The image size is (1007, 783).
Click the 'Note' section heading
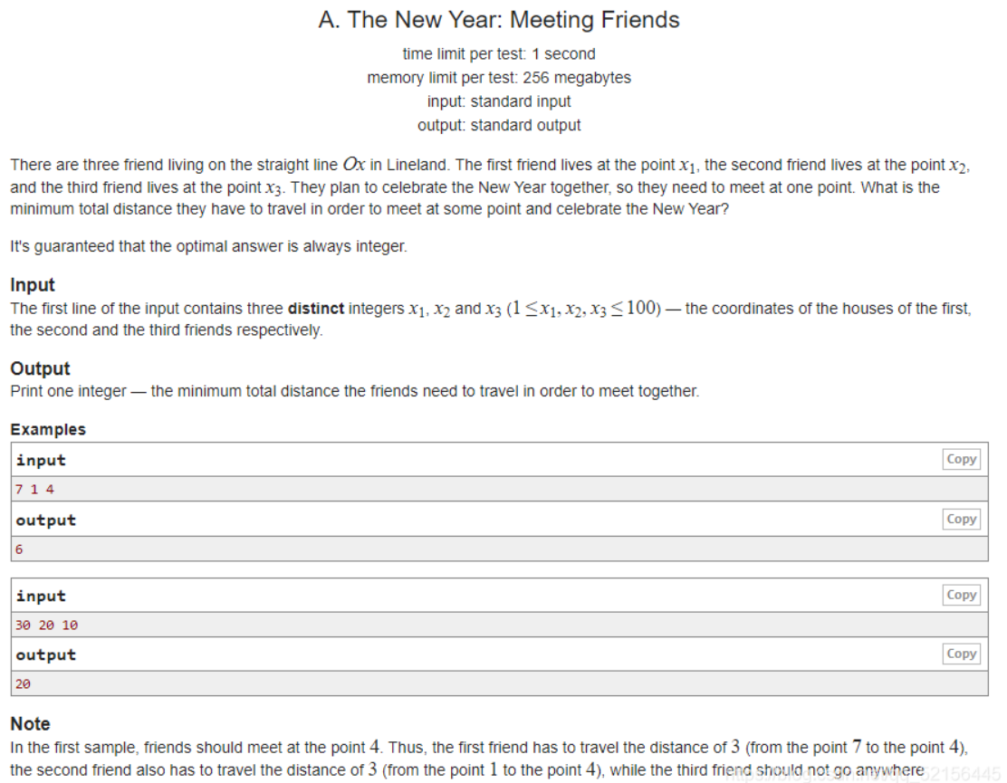[30, 723]
